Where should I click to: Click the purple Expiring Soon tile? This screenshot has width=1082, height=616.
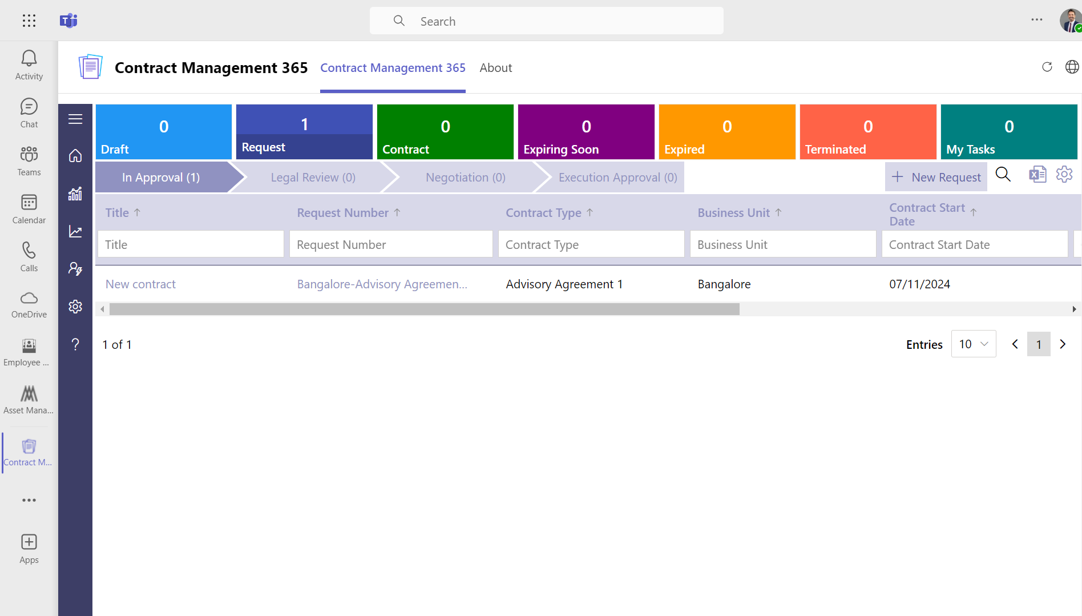click(586, 132)
